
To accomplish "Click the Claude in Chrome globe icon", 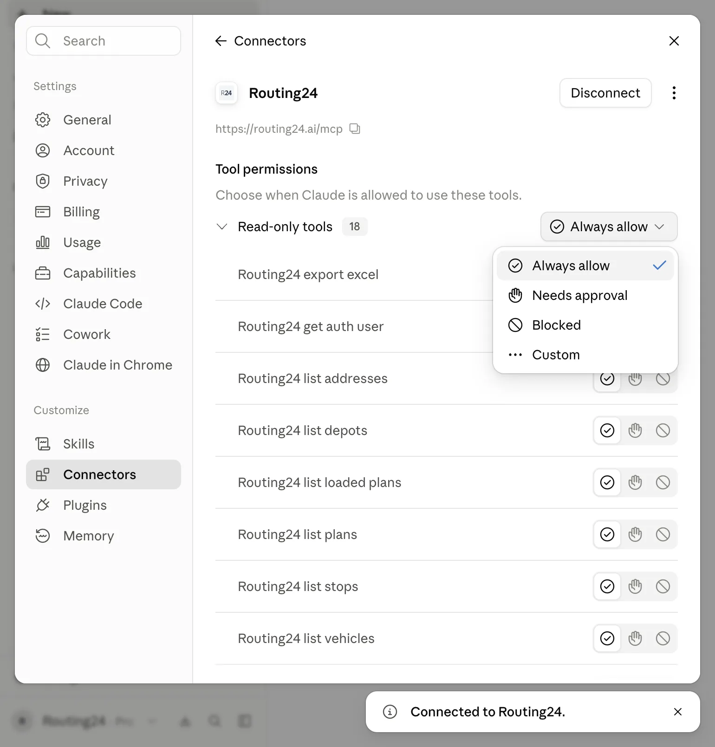I will [43, 365].
